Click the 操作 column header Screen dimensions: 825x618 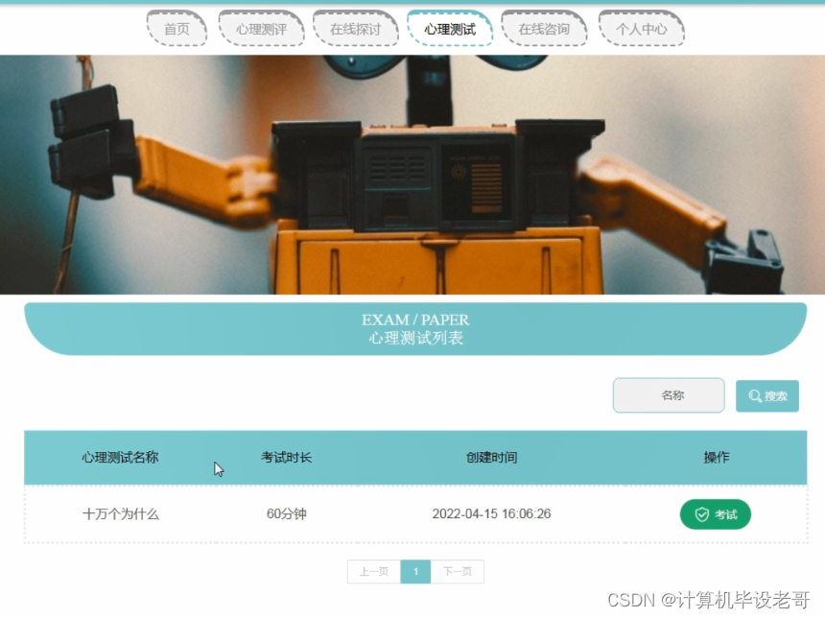[716, 458]
